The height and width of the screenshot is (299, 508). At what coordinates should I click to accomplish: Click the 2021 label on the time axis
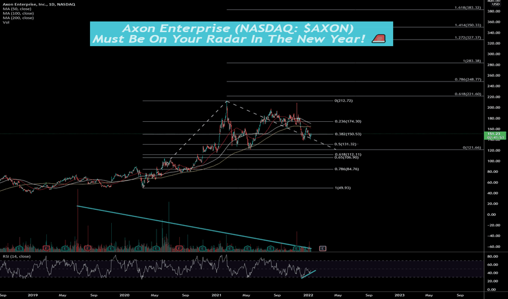[216, 295]
